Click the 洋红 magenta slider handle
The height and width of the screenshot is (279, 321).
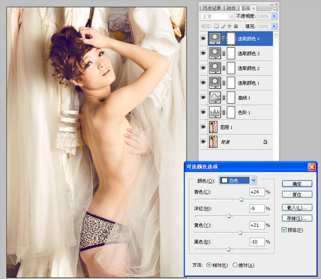(x=229, y=216)
